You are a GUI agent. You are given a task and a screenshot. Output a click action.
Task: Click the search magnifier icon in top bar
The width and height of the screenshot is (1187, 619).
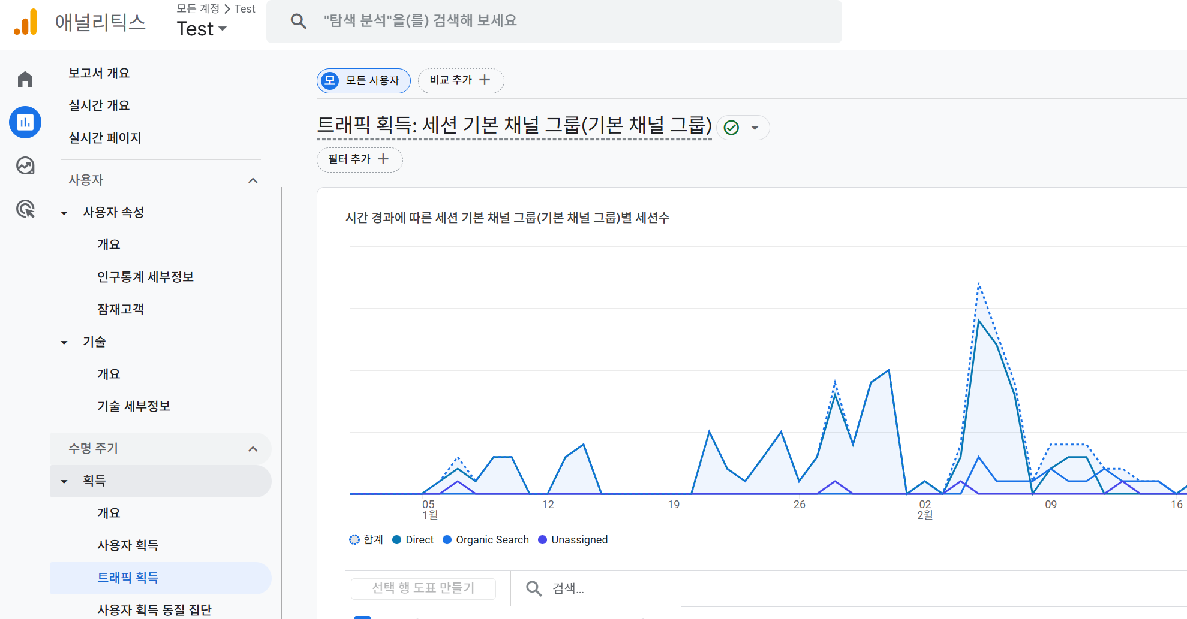click(298, 21)
